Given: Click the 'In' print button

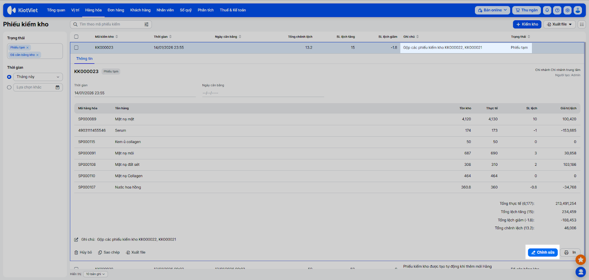Looking at the screenshot, I should pyautogui.click(x=570, y=252).
